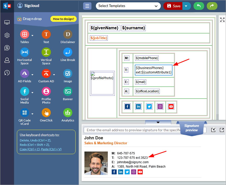Open the Select Templates dropdown
The width and height of the screenshot is (226, 185).
[128, 6]
